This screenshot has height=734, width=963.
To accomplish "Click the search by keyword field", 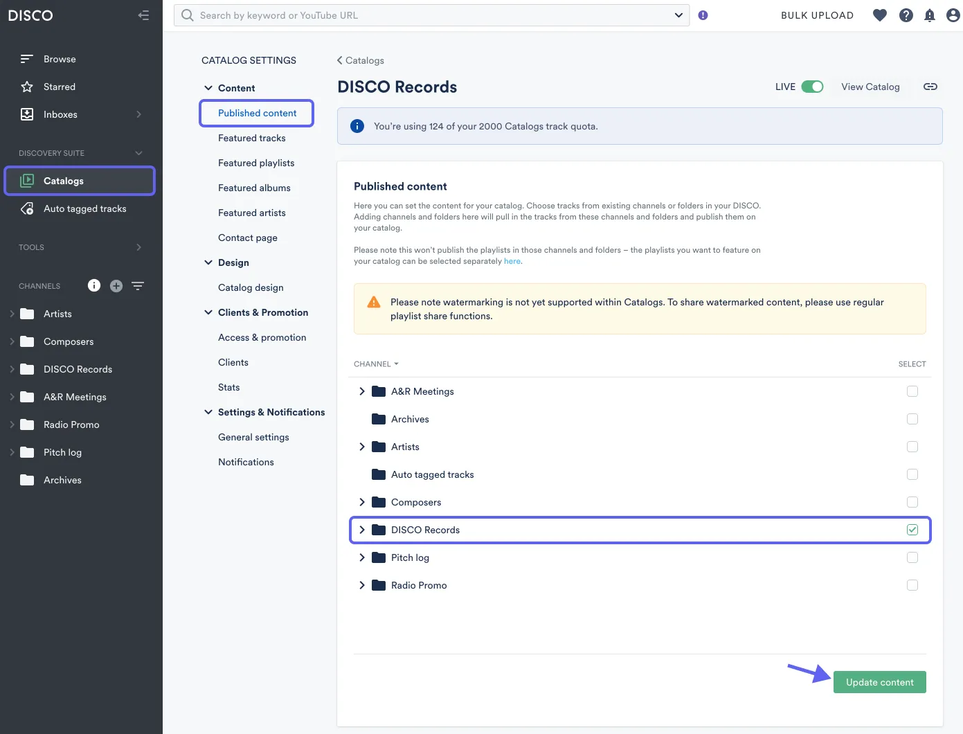I will [x=429, y=15].
